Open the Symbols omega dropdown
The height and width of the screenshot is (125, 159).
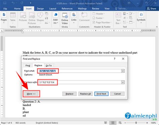[x=141, y=18]
